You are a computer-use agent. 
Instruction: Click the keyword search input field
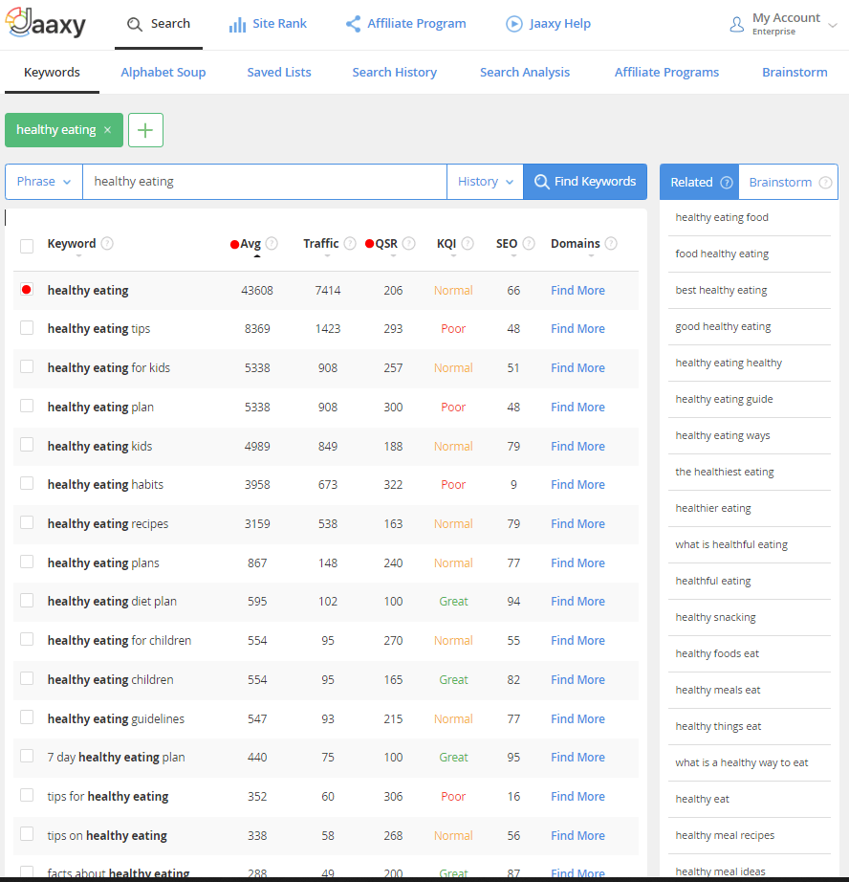(x=265, y=182)
